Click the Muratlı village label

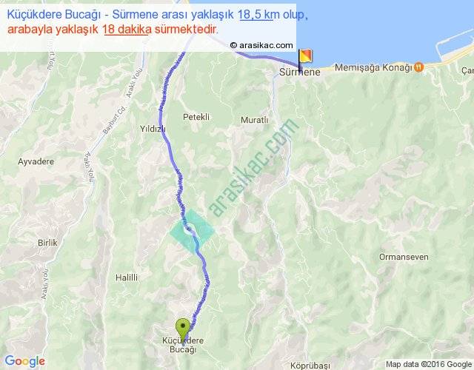click(255, 120)
